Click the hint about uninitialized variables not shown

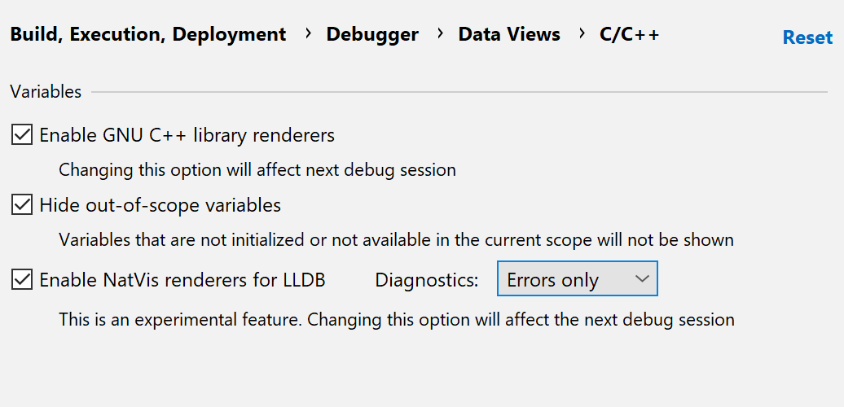396,240
